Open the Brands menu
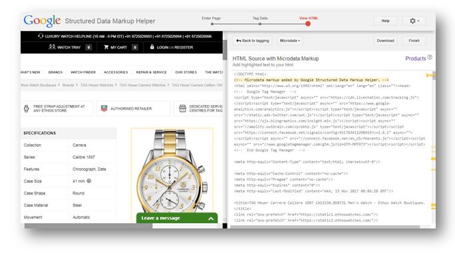 point(55,72)
